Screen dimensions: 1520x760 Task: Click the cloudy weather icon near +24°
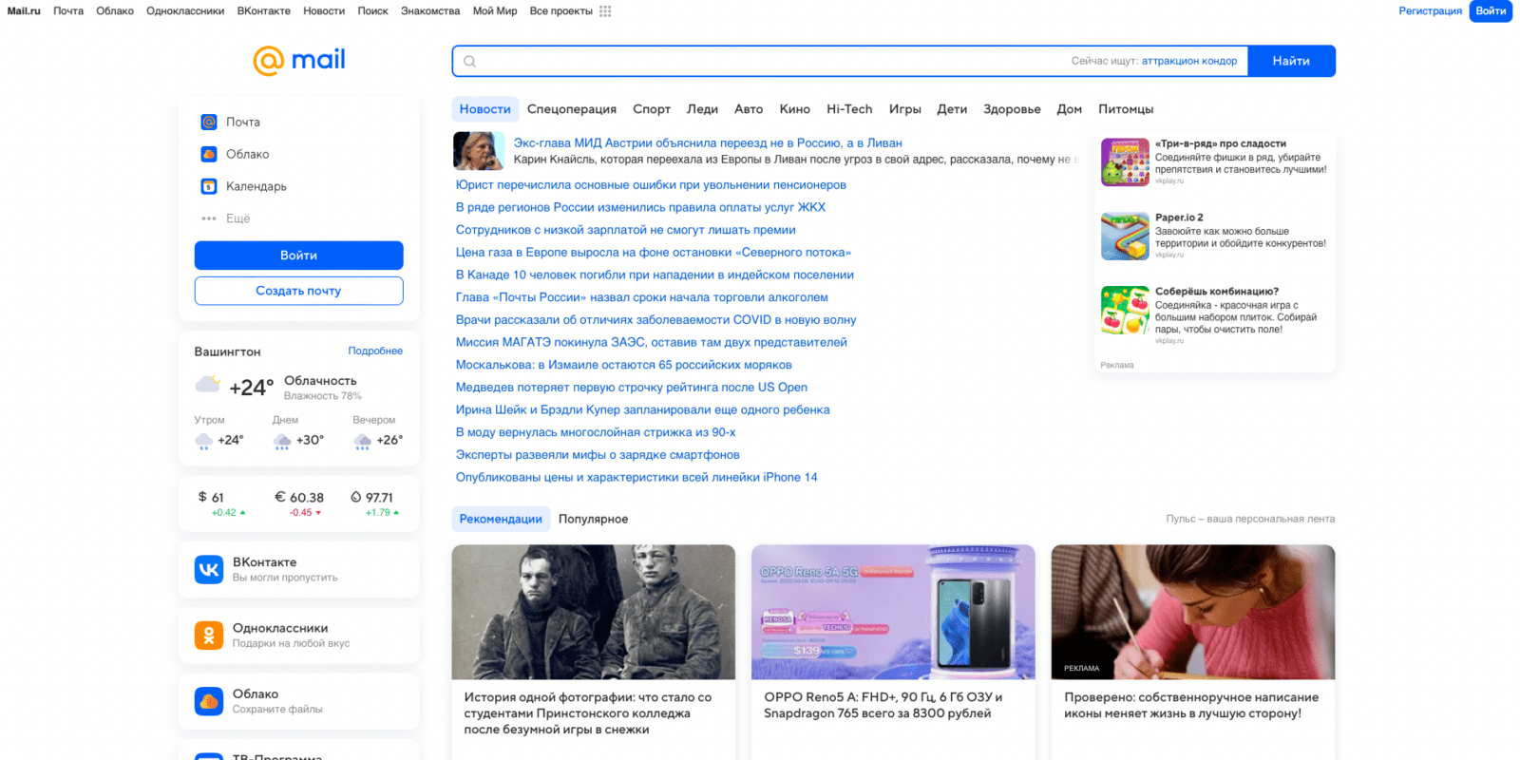(208, 385)
